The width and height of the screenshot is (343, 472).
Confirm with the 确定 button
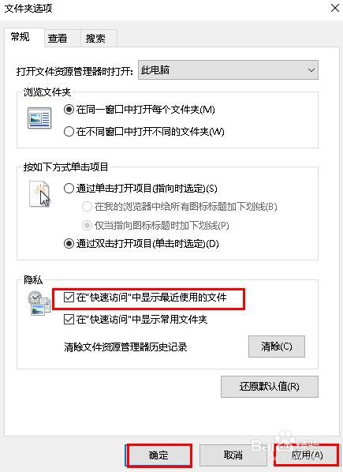click(x=158, y=455)
